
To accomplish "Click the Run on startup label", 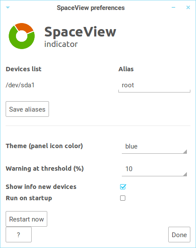I will (29, 198).
